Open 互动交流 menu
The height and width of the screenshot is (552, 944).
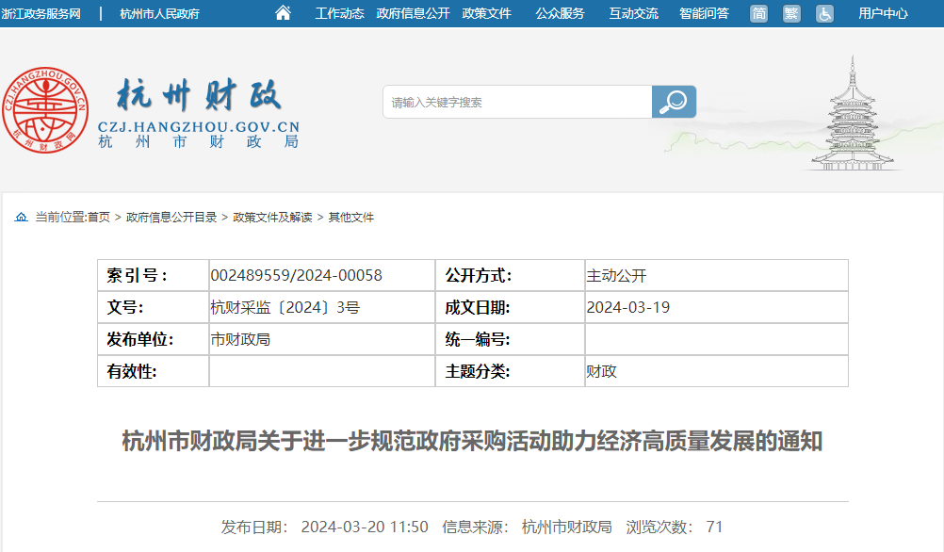633,13
